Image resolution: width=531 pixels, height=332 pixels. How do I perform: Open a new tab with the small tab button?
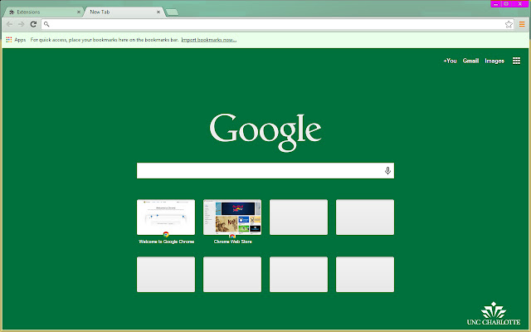[172, 12]
